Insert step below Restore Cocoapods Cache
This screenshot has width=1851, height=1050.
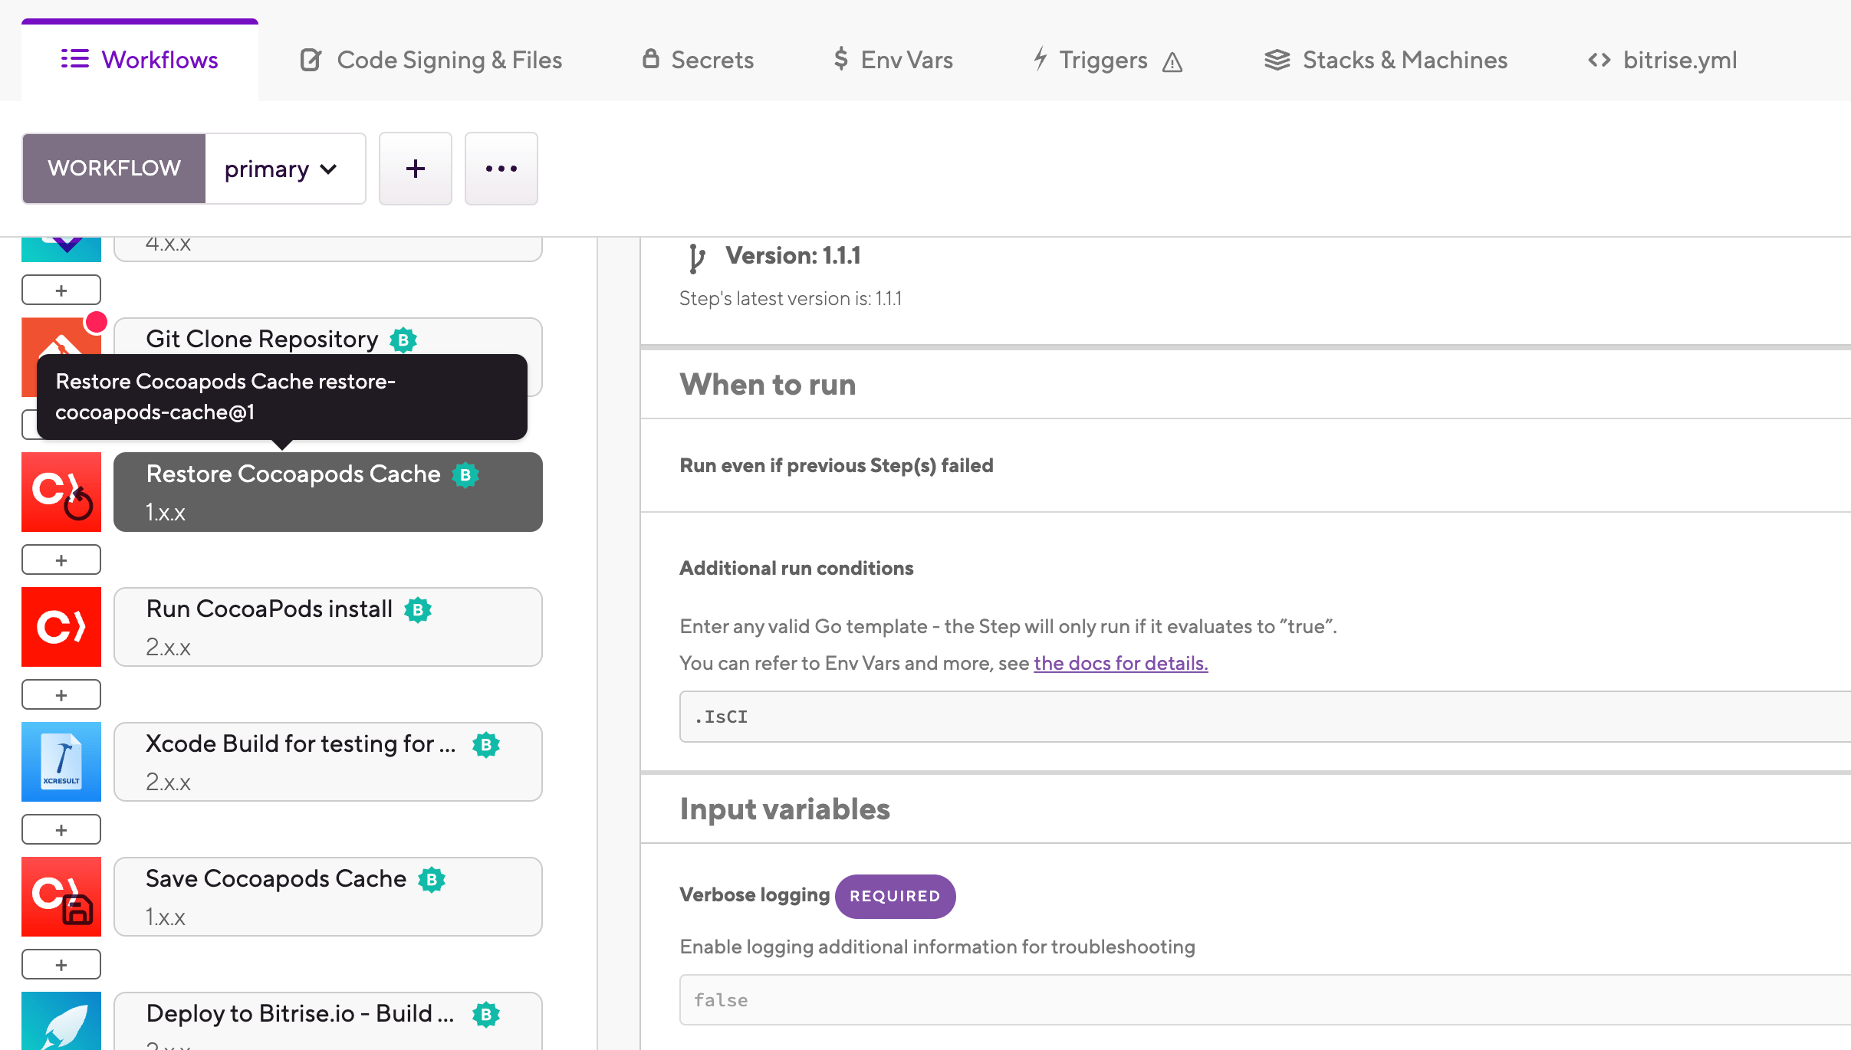pos(61,559)
